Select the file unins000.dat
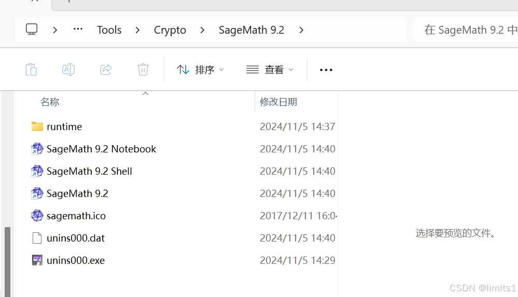The height and width of the screenshot is (297, 518). (x=76, y=238)
